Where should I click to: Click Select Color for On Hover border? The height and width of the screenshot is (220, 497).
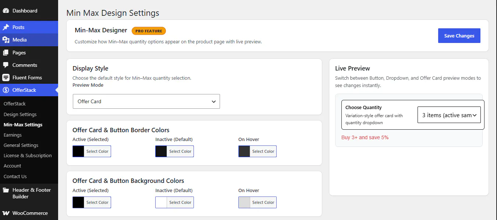click(263, 151)
